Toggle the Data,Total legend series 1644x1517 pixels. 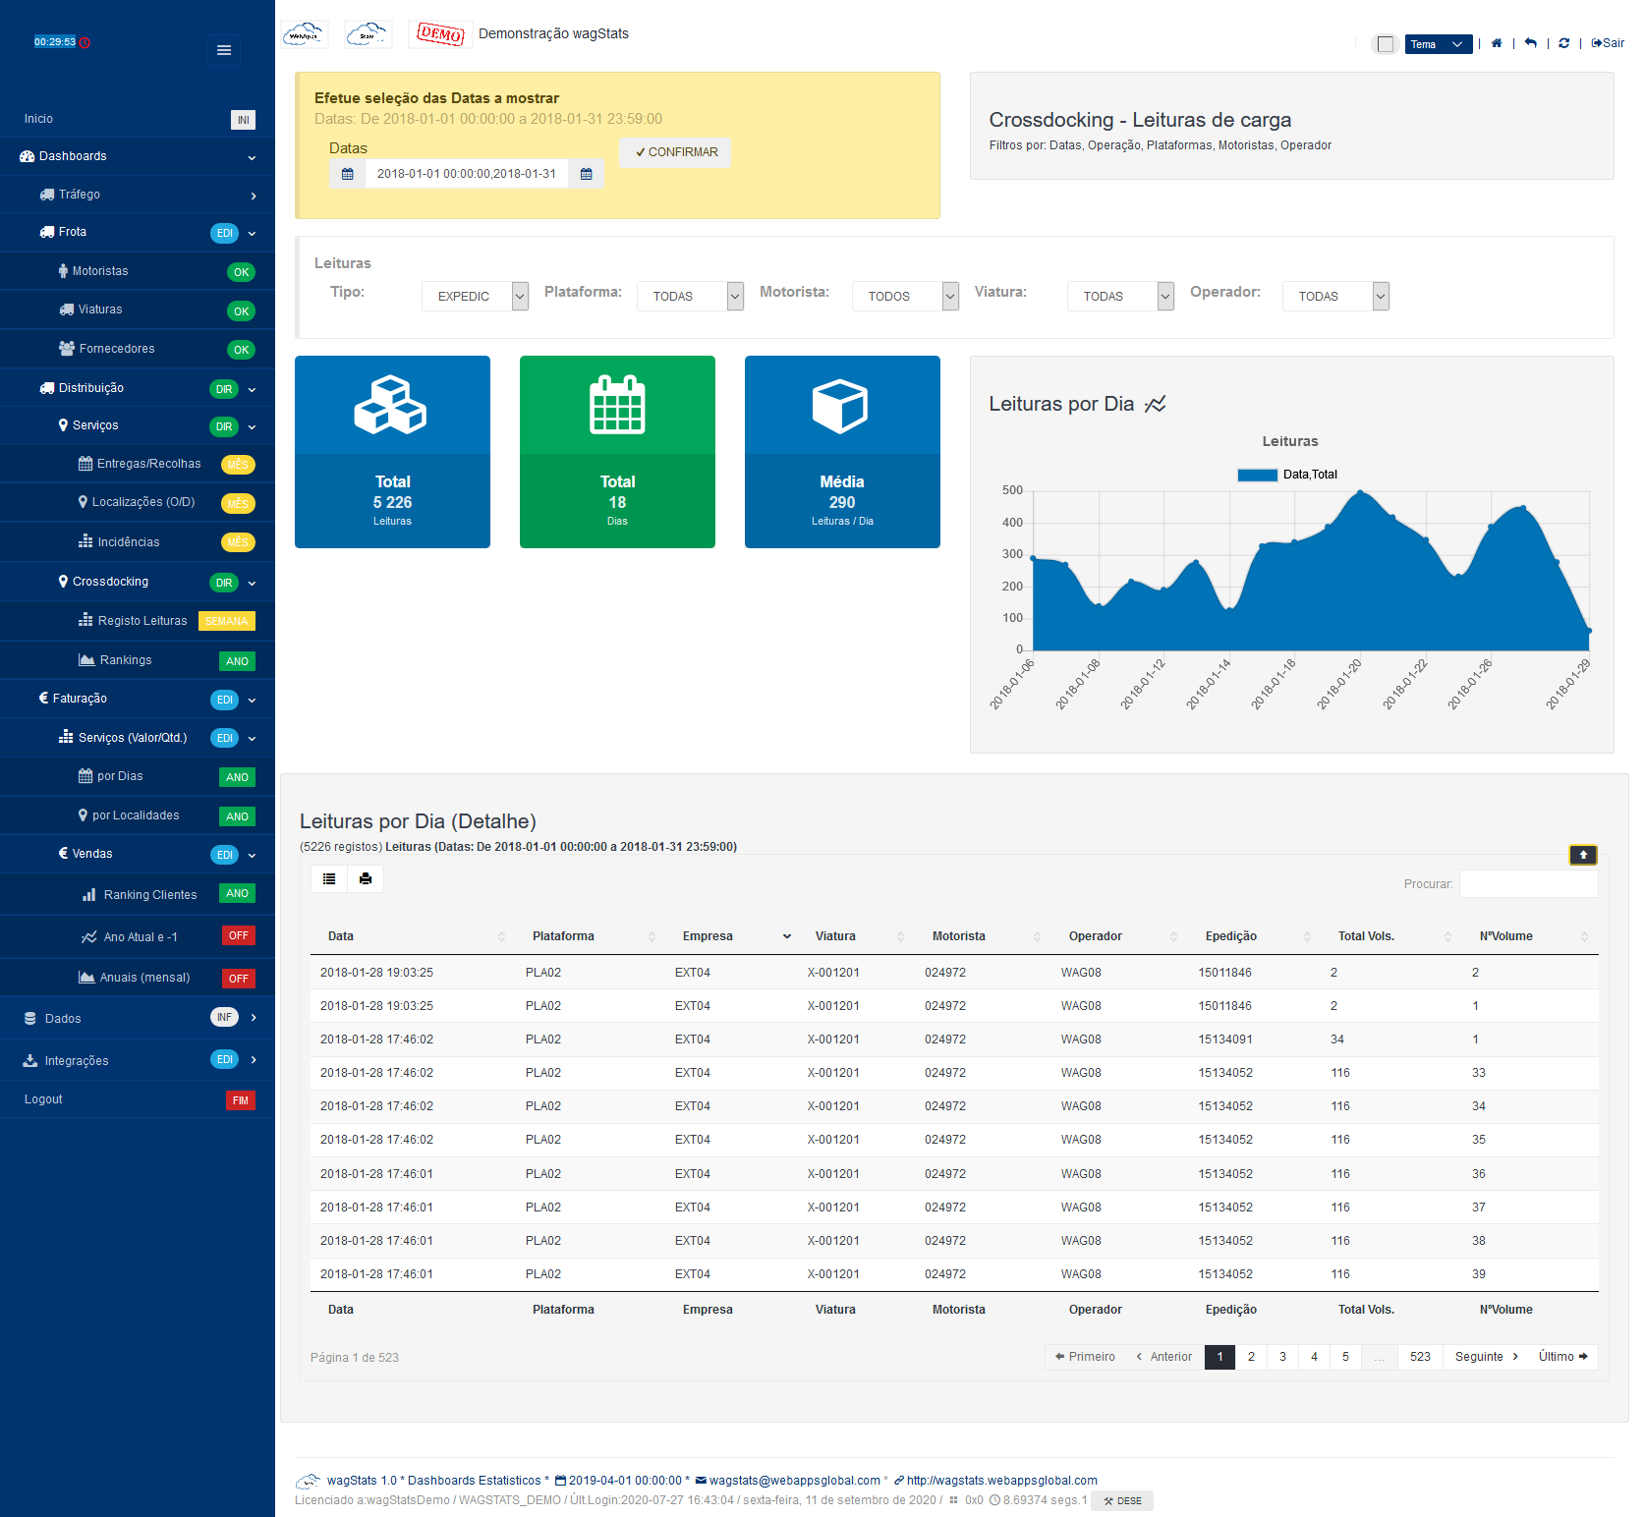(1287, 475)
